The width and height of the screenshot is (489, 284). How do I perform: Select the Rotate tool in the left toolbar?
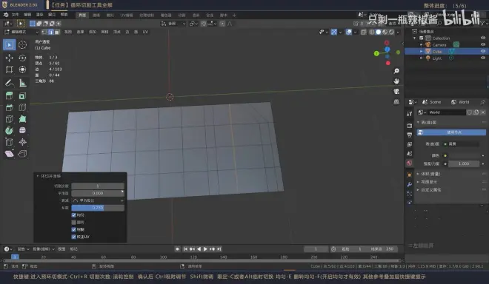[x=22, y=58]
